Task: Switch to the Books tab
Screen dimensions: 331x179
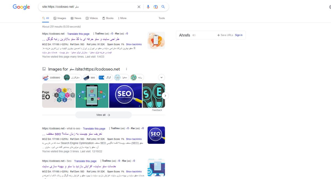Action: (x=108, y=18)
